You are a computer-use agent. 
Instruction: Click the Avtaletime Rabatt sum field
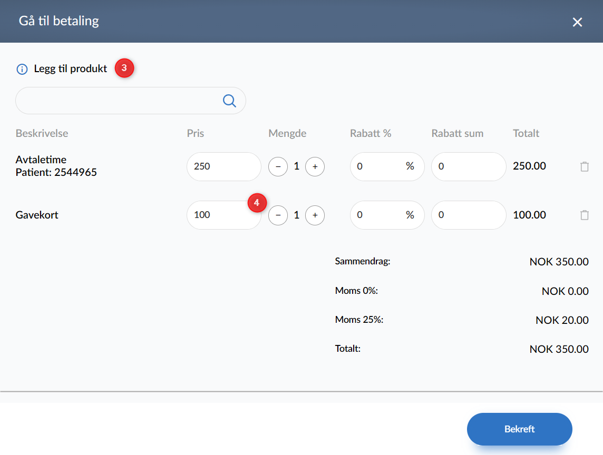tap(468, 166)
